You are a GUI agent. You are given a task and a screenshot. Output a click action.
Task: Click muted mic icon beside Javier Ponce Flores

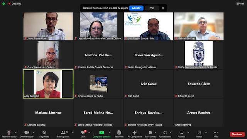(x=25, y=39)
